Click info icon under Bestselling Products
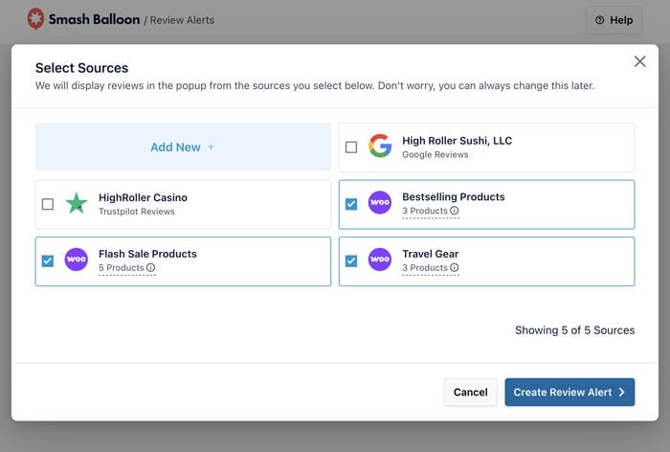 pyautogui.click(x=455, y=211)
